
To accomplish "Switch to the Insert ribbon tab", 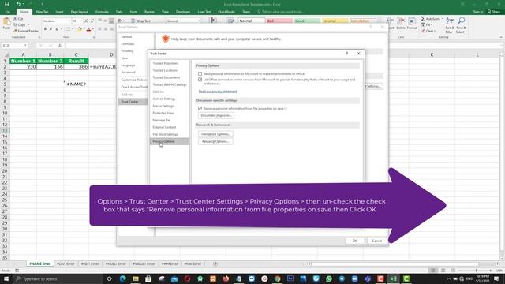I will (59, 12).
